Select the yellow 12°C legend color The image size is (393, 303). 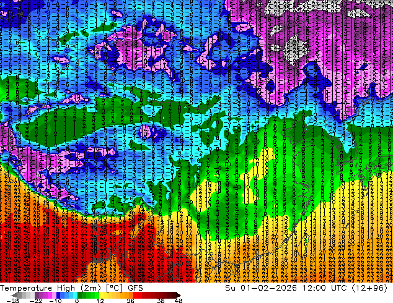pos(101,295)
